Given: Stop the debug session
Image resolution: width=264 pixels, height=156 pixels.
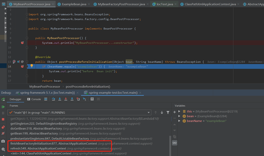Looking at the screenshot, I should [3, 119].
